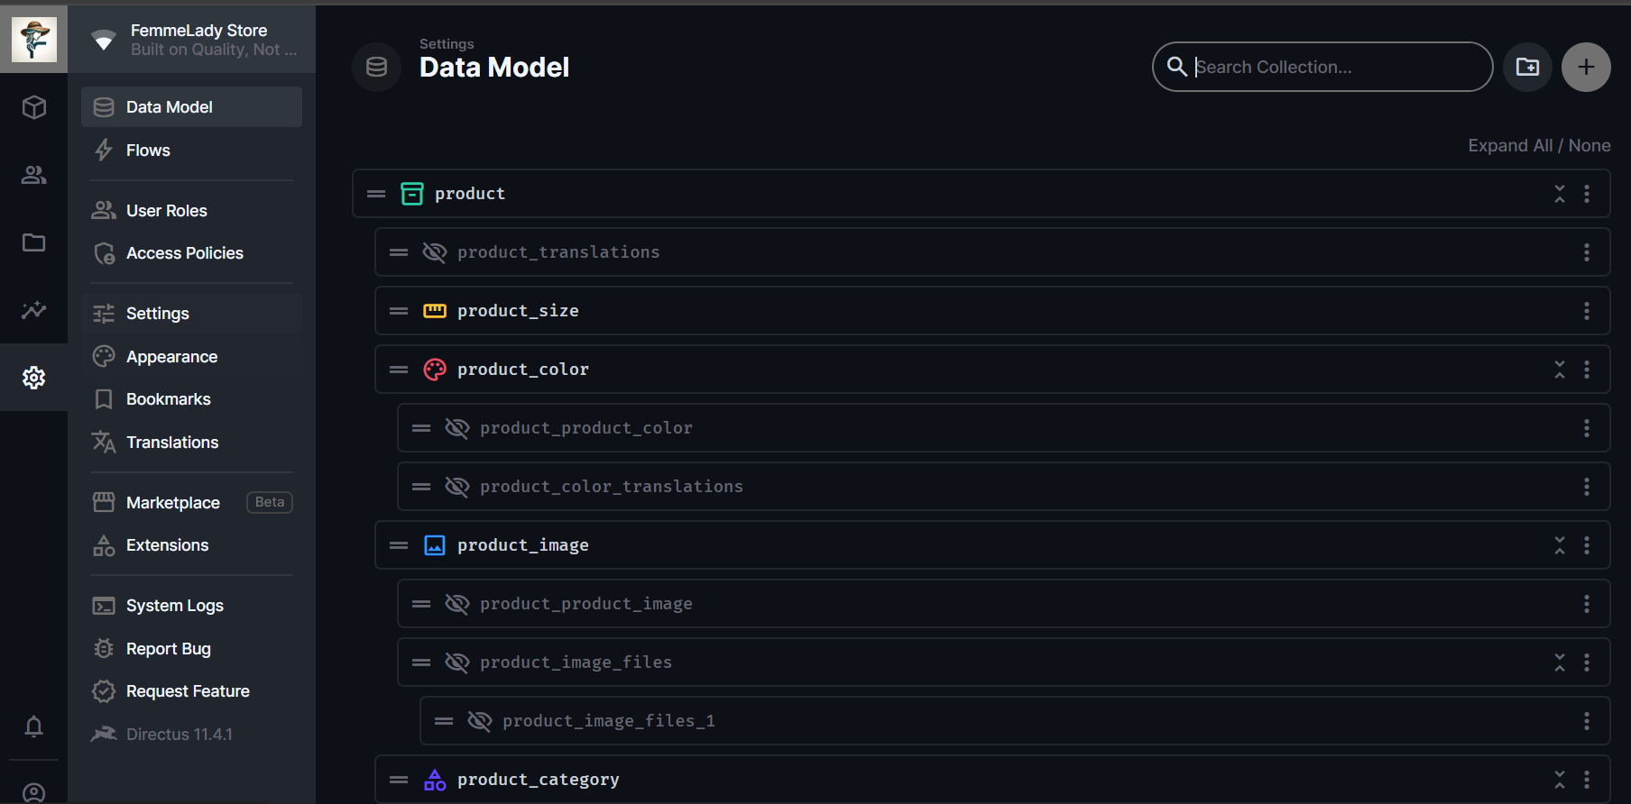
Task: Open options menu for product_color
Action: (1587, 370)
